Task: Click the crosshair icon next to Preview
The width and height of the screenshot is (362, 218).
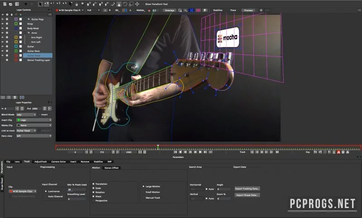Action: [x=261, y=10]
